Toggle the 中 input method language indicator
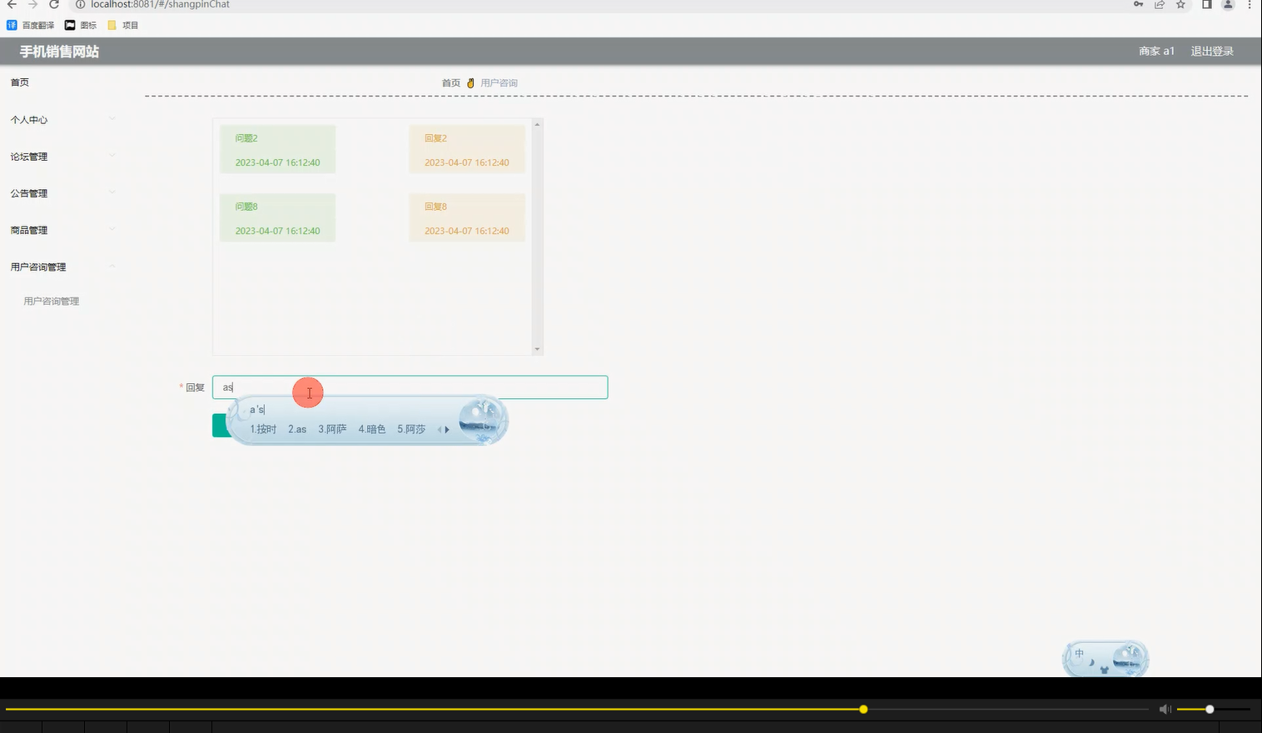Screen dimensions: 1262x733 click(1080, 653)
